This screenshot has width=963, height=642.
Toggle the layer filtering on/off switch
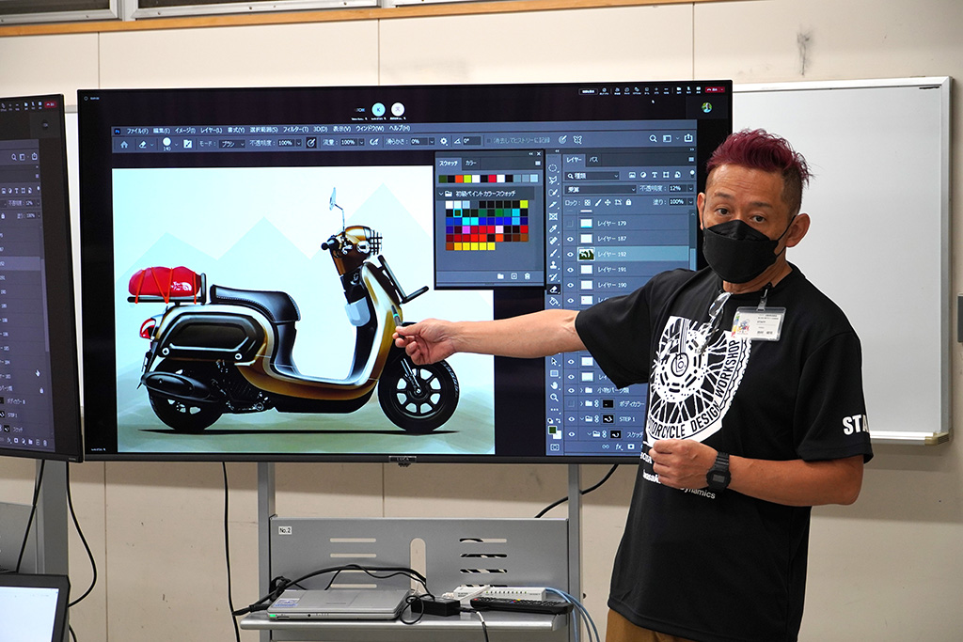tap(692, 174)
